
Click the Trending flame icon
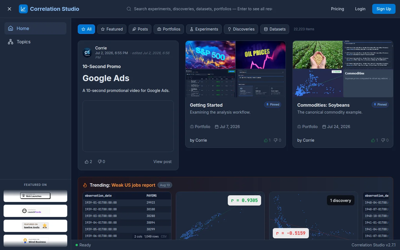(x=85, y=185)
